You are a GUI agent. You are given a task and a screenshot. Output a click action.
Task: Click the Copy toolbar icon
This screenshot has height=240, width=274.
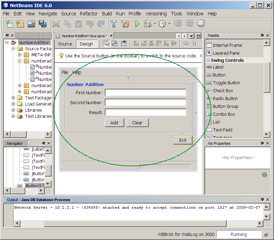coord(68,24)
